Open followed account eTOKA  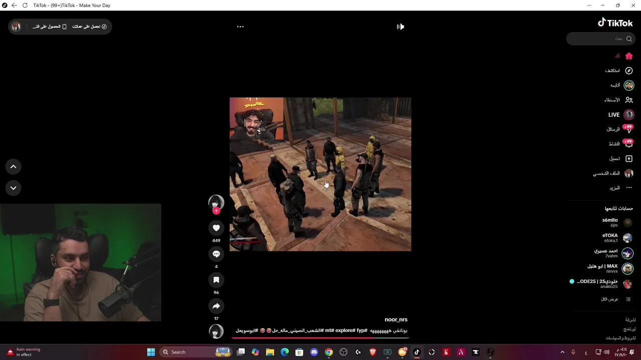click(x=617, y=238)
